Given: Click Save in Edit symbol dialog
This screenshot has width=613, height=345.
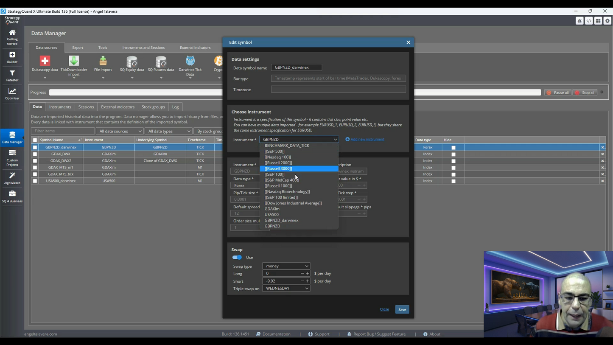Looking at the screenshot, I should coord(402,309).
